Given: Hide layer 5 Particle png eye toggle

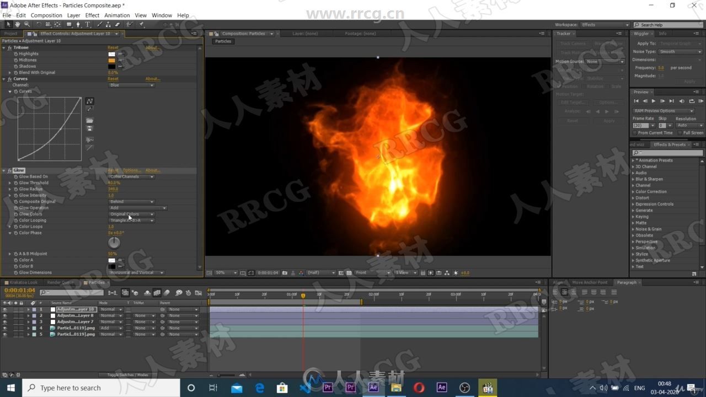Looking at the screenshot, I should (x=5, y=334).
